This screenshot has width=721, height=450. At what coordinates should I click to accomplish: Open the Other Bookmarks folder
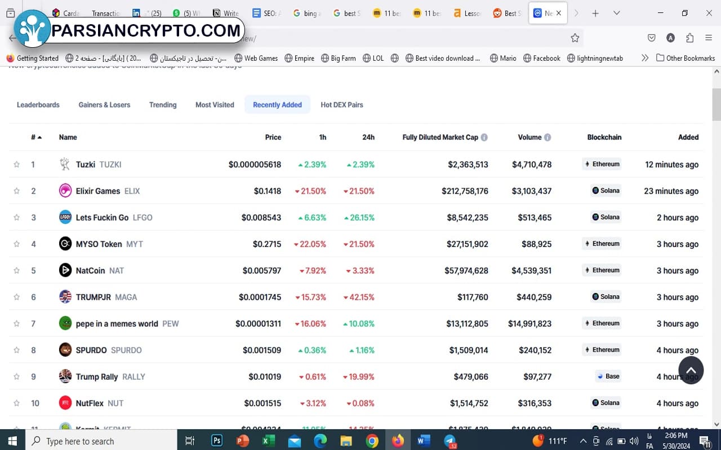click(x=685, y=58)
